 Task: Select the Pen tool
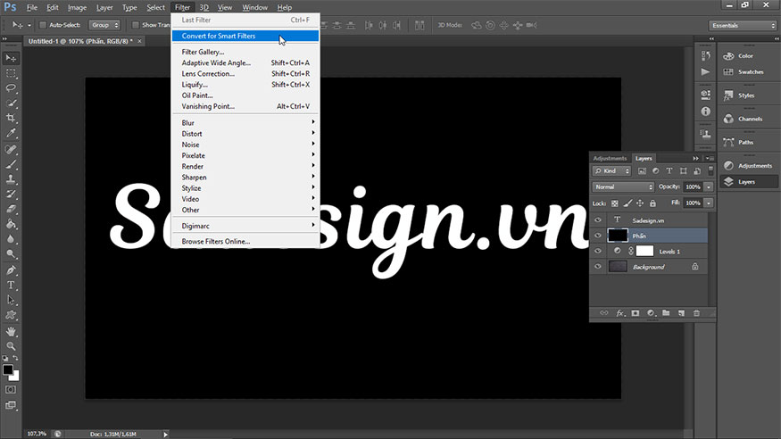(11, 270)
